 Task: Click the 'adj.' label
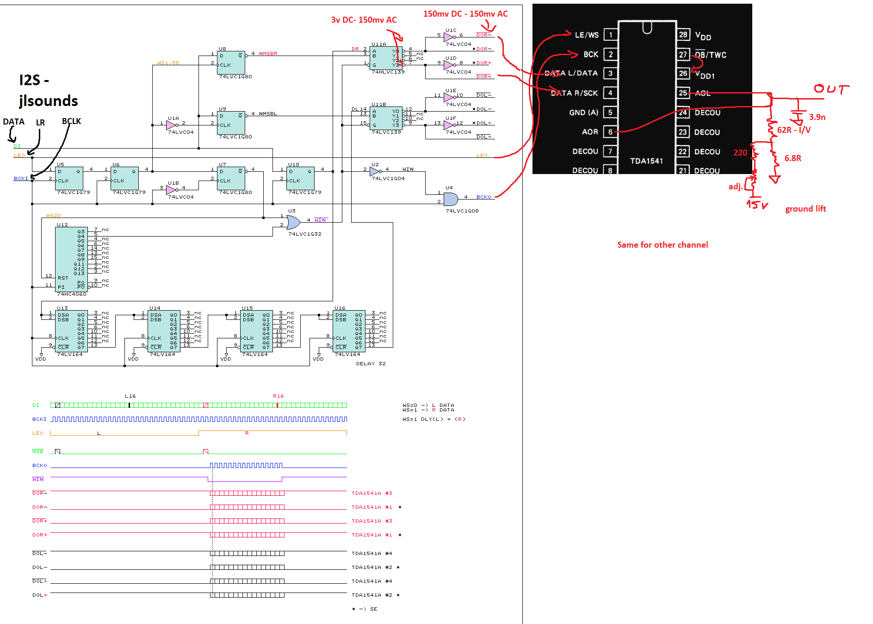(735, 187)
